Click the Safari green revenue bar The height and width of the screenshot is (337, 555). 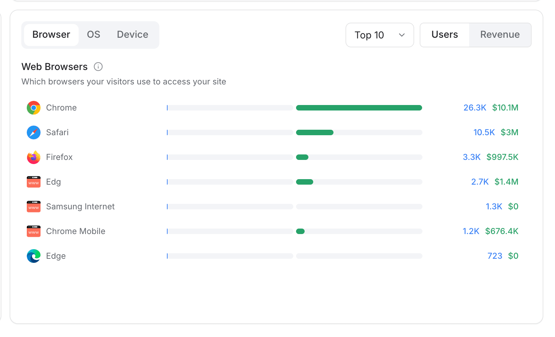coord(315,132)
